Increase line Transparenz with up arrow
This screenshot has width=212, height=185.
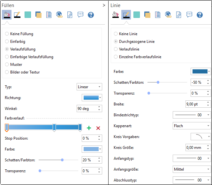click(208, 92)
